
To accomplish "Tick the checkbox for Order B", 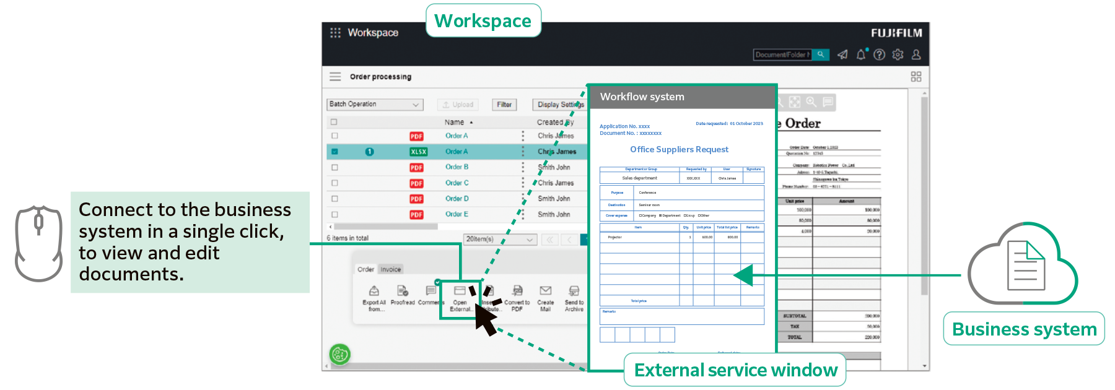I will (334, 168).
